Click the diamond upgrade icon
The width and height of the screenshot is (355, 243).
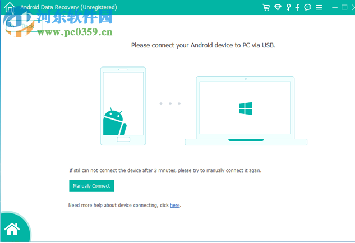pos(278,7)
